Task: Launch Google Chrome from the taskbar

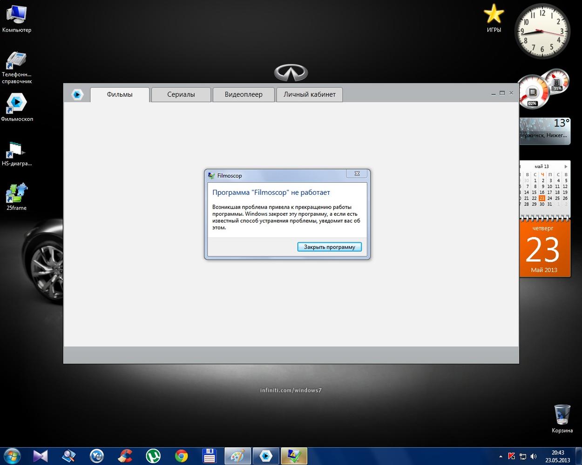Action: tap(181, 456)
